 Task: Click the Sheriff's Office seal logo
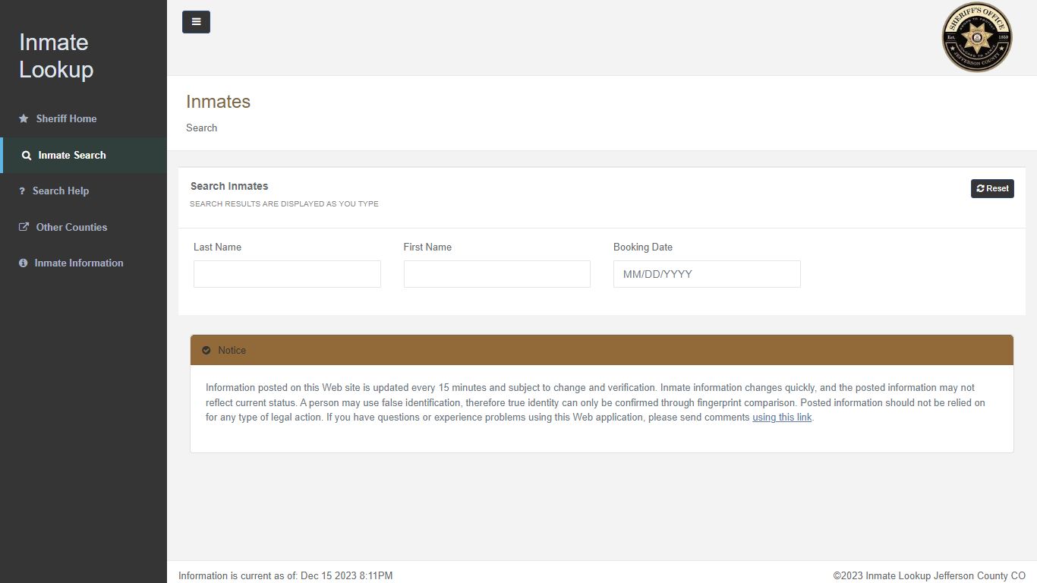coord(977,36)
